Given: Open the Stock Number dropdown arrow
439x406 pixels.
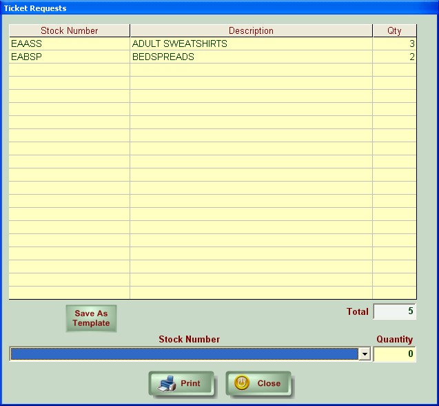Looking at the screenshot, I should pos(365,354).
